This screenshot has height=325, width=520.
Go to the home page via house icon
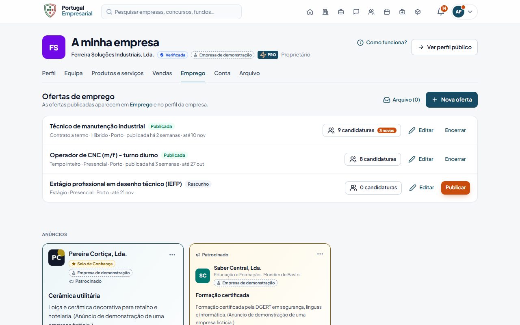coord(310,12)
